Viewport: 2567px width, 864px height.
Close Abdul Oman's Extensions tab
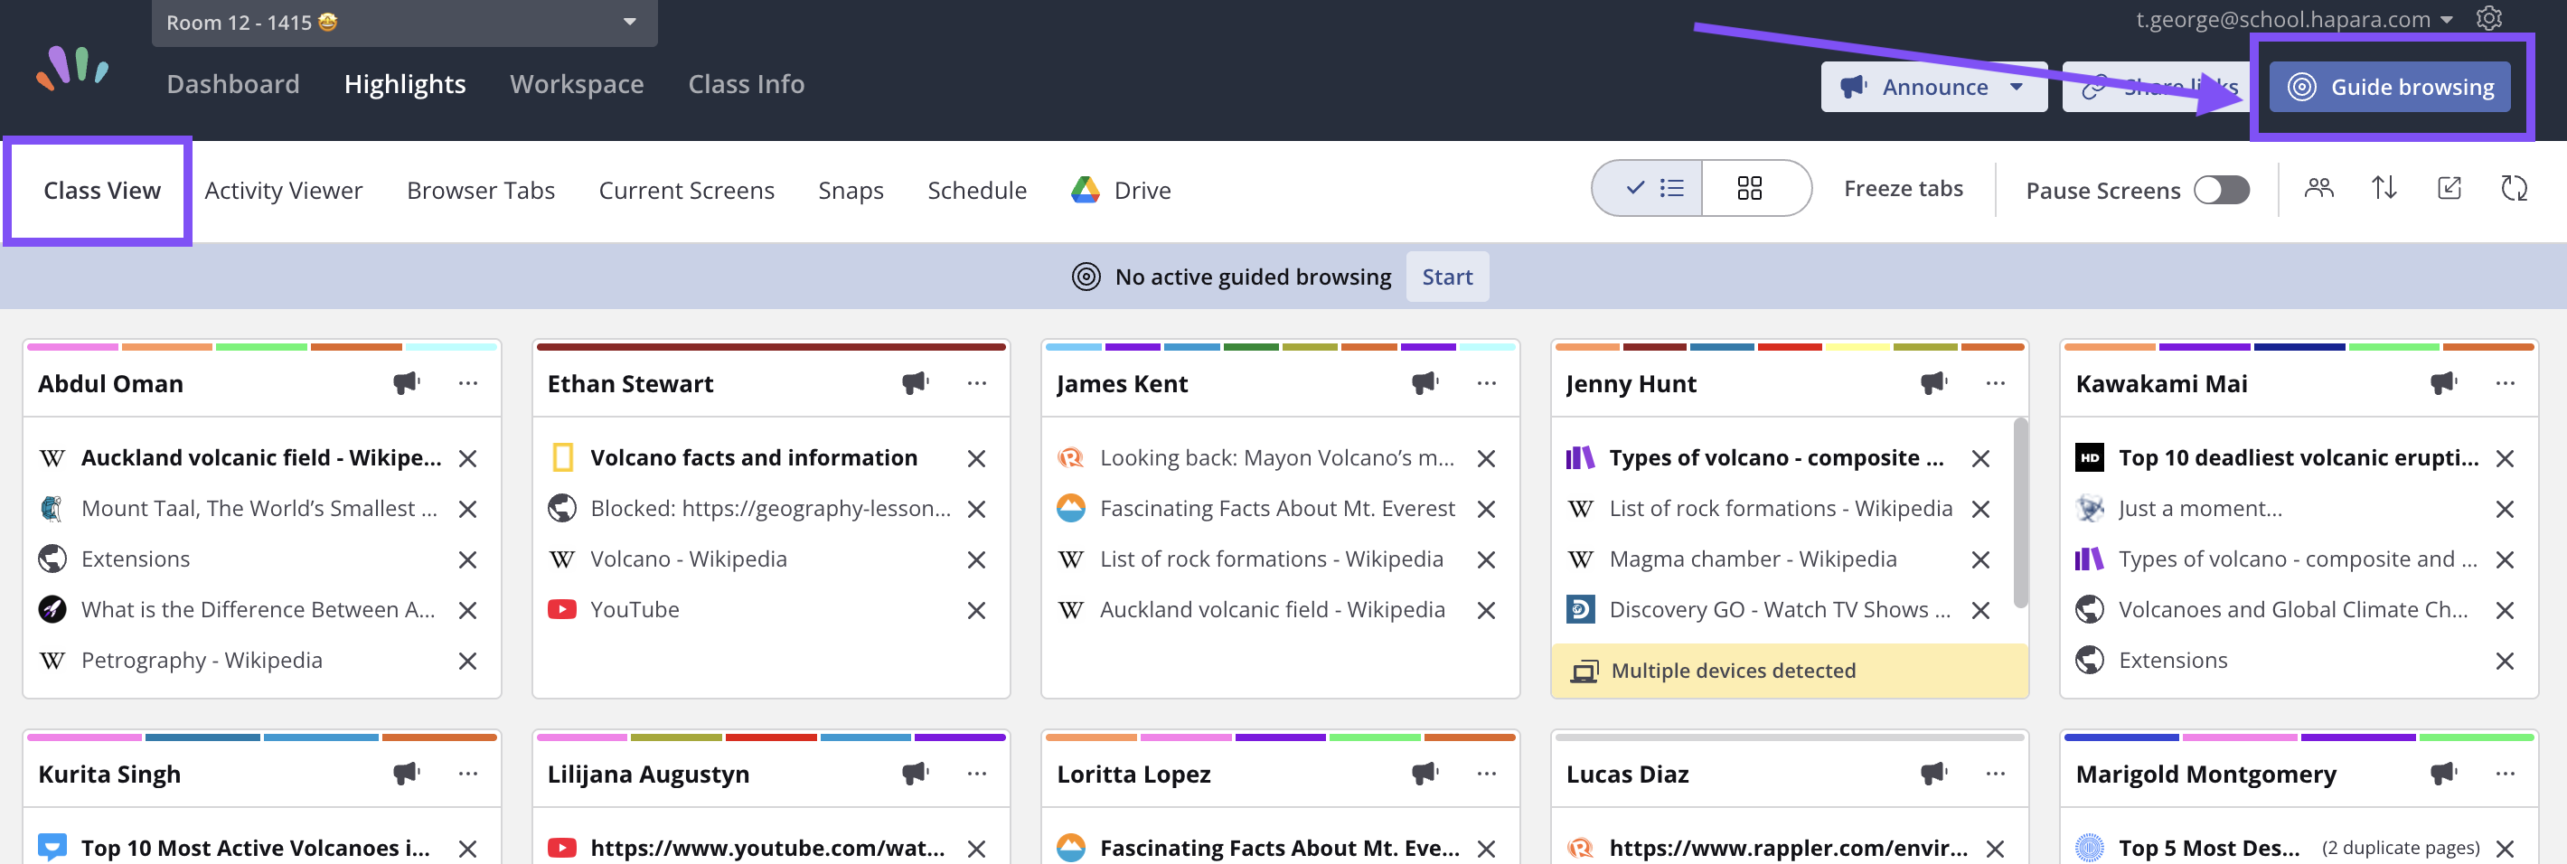click(x=467, y=560)
